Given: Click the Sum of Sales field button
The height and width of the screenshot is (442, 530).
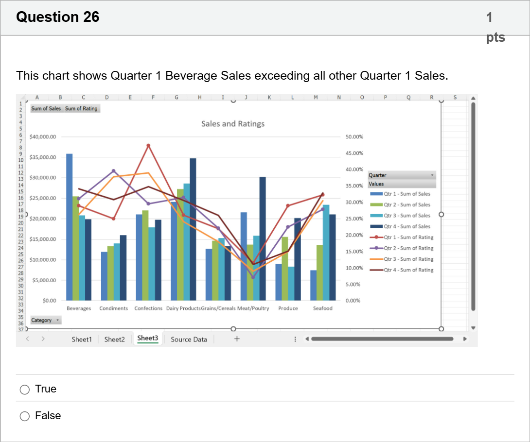Looking at the screenshot, I should click(46, 108).
